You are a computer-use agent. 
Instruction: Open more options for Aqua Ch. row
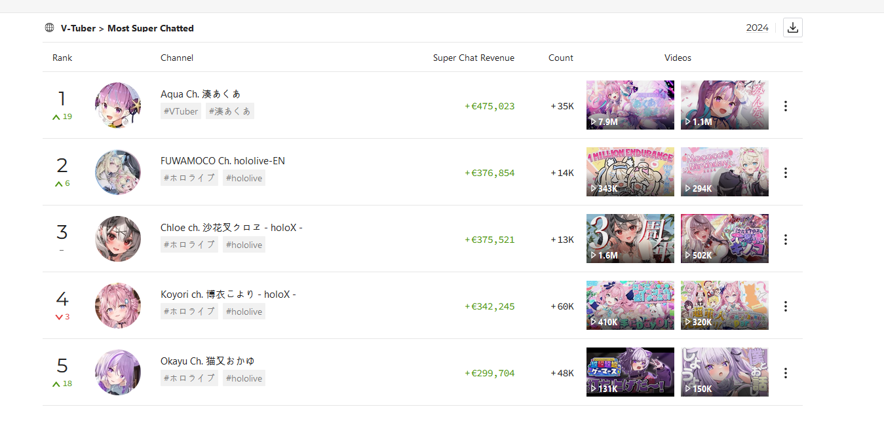coord(785,106)
